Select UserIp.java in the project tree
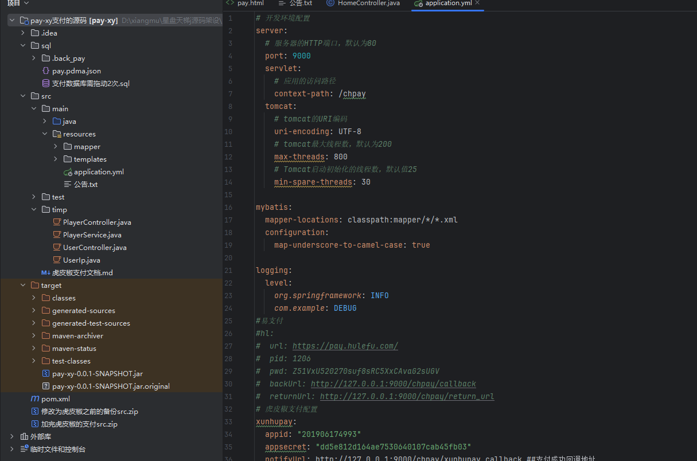Image resolution: width=697 pixels, height=461 pixels. tap(81, 260)
